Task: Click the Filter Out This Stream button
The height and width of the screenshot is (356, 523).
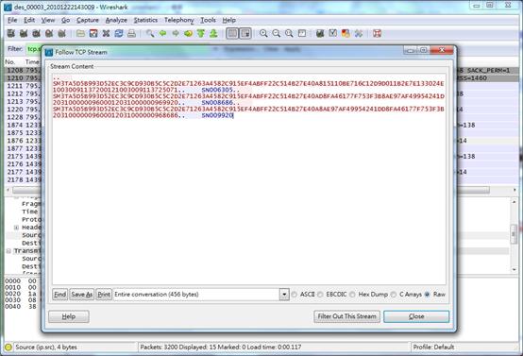Action: [x=346, y=316]
